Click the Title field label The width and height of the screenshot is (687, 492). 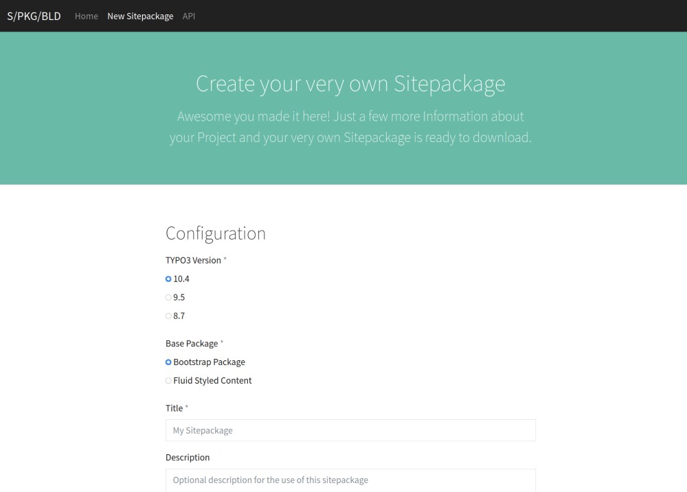click(174, 408)
